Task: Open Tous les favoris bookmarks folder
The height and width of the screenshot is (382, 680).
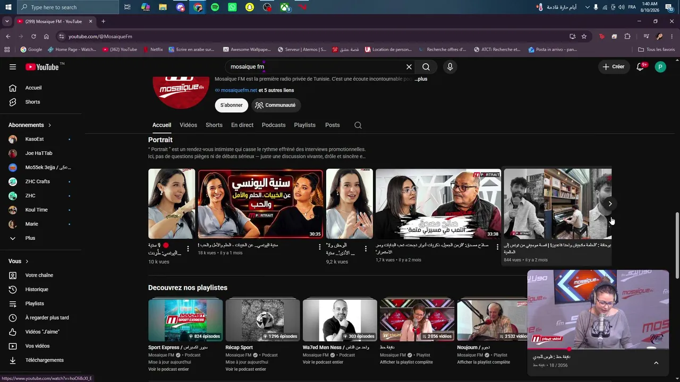Action: [657, 49]
